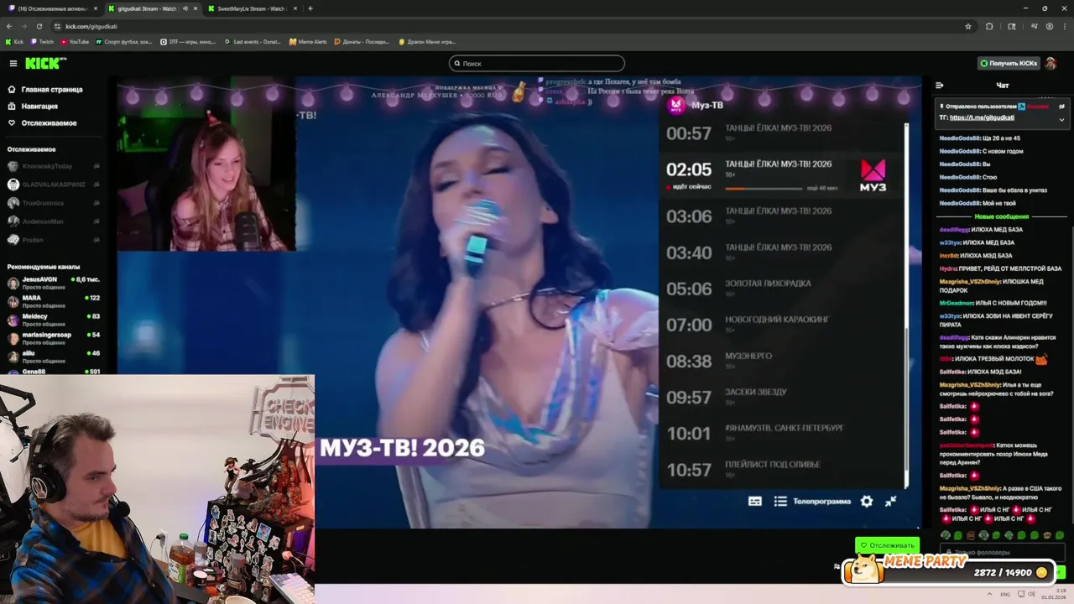Exit fullscreen with the shrink arrows icon
Screen dimensions: 1074x604
coord(891,501)
